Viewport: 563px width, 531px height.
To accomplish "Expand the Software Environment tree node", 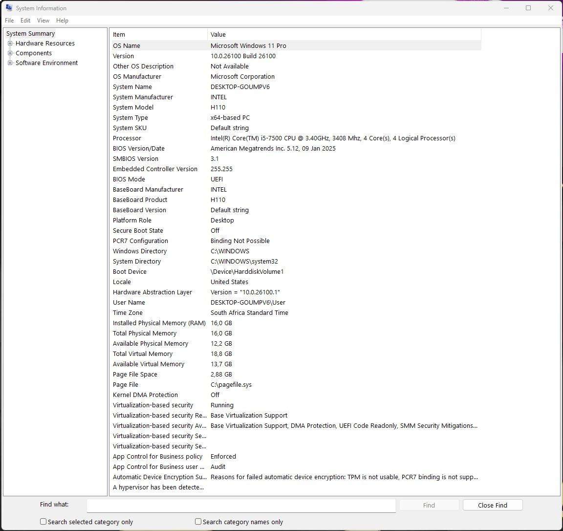I will [x=10, y=63].
